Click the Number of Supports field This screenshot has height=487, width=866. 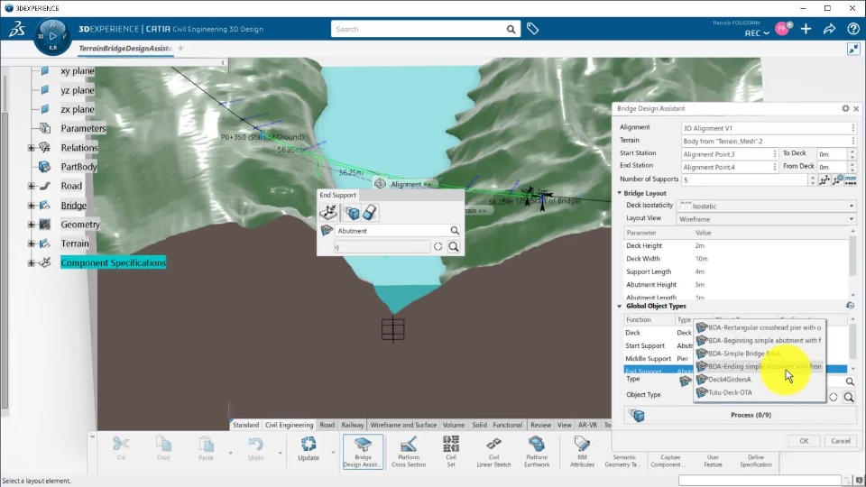pos(745,180)
